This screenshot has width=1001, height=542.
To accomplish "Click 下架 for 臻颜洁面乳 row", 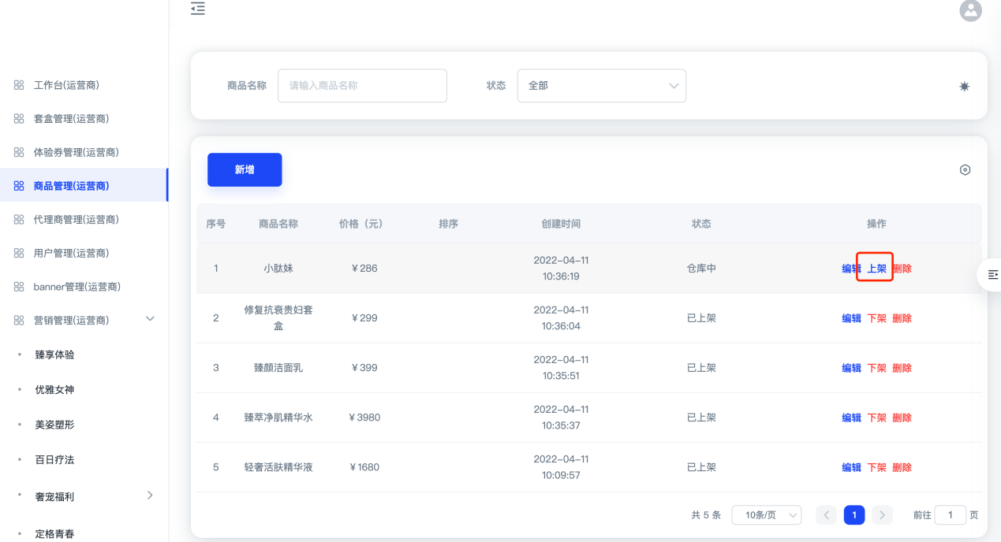I will [x=876, y=368].
